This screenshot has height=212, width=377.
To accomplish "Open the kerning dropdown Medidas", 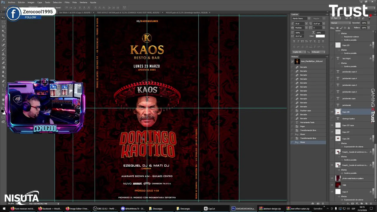I will click(x=306, y=28).
